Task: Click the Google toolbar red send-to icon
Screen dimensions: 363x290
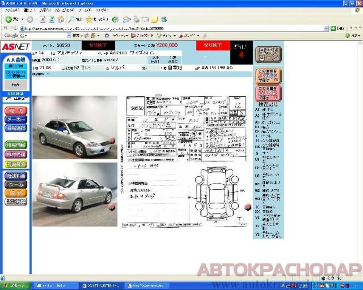Action: pos(181,35)
